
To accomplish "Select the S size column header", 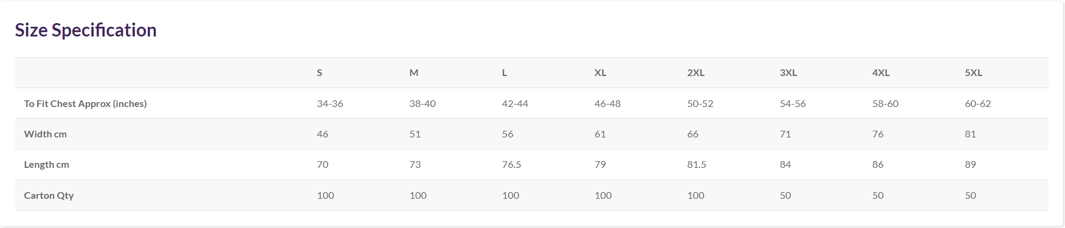I will click(x=320, y=72).
